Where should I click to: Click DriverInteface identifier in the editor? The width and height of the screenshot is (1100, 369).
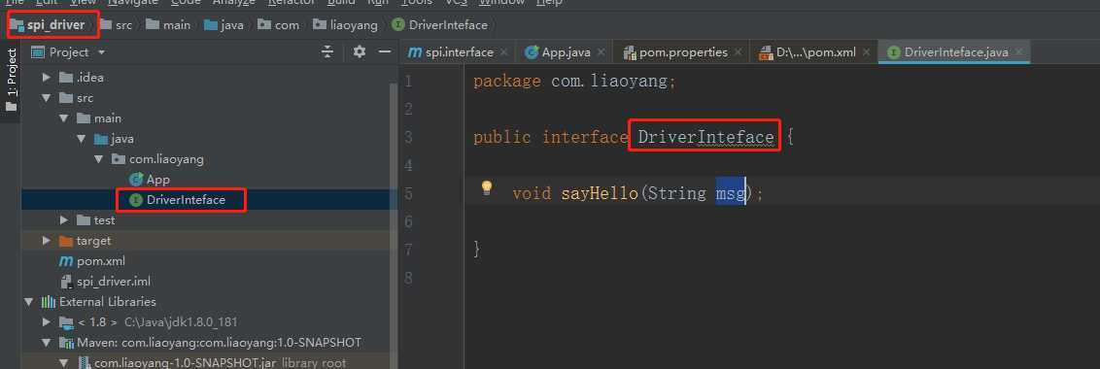tap(705, 137)
